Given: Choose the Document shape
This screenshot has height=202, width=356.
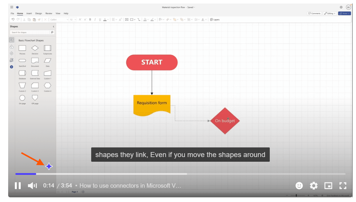Looking at the screenshot, I should (x=35, y=60).
